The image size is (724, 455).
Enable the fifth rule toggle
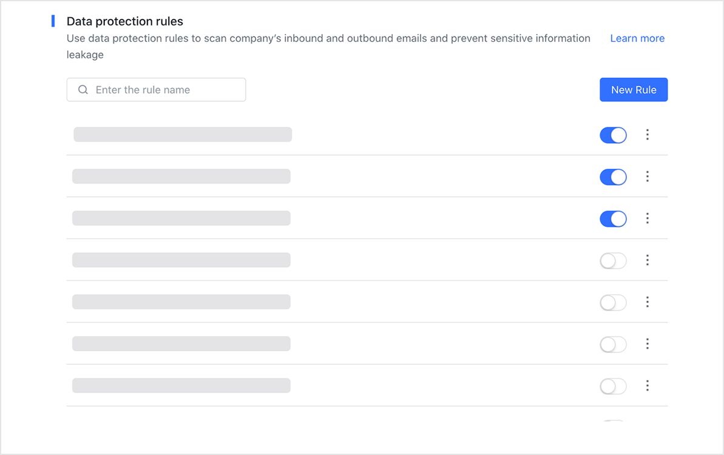(x=613, y=303)
